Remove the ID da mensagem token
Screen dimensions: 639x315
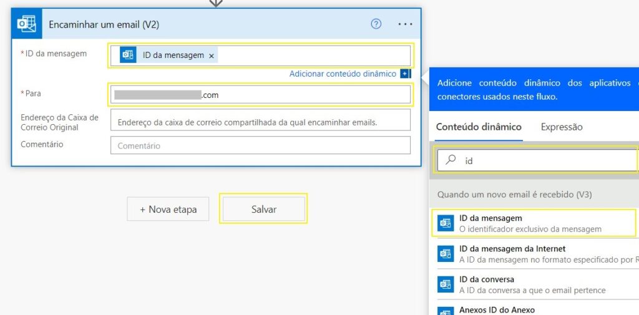[212, 56]
